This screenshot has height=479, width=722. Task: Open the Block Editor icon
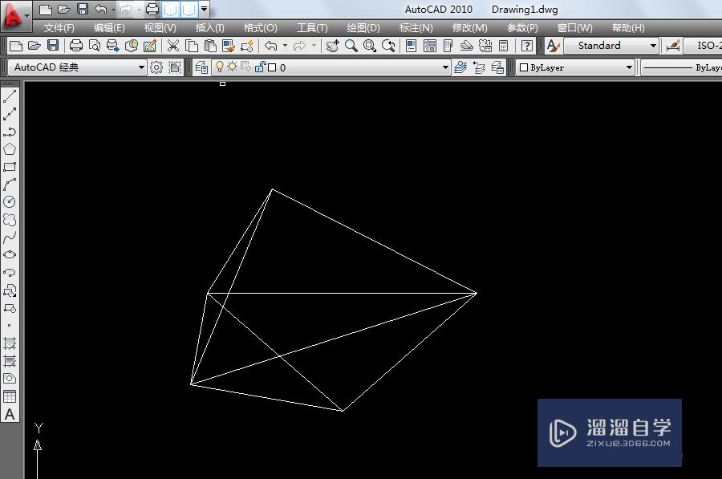[247, 46]
